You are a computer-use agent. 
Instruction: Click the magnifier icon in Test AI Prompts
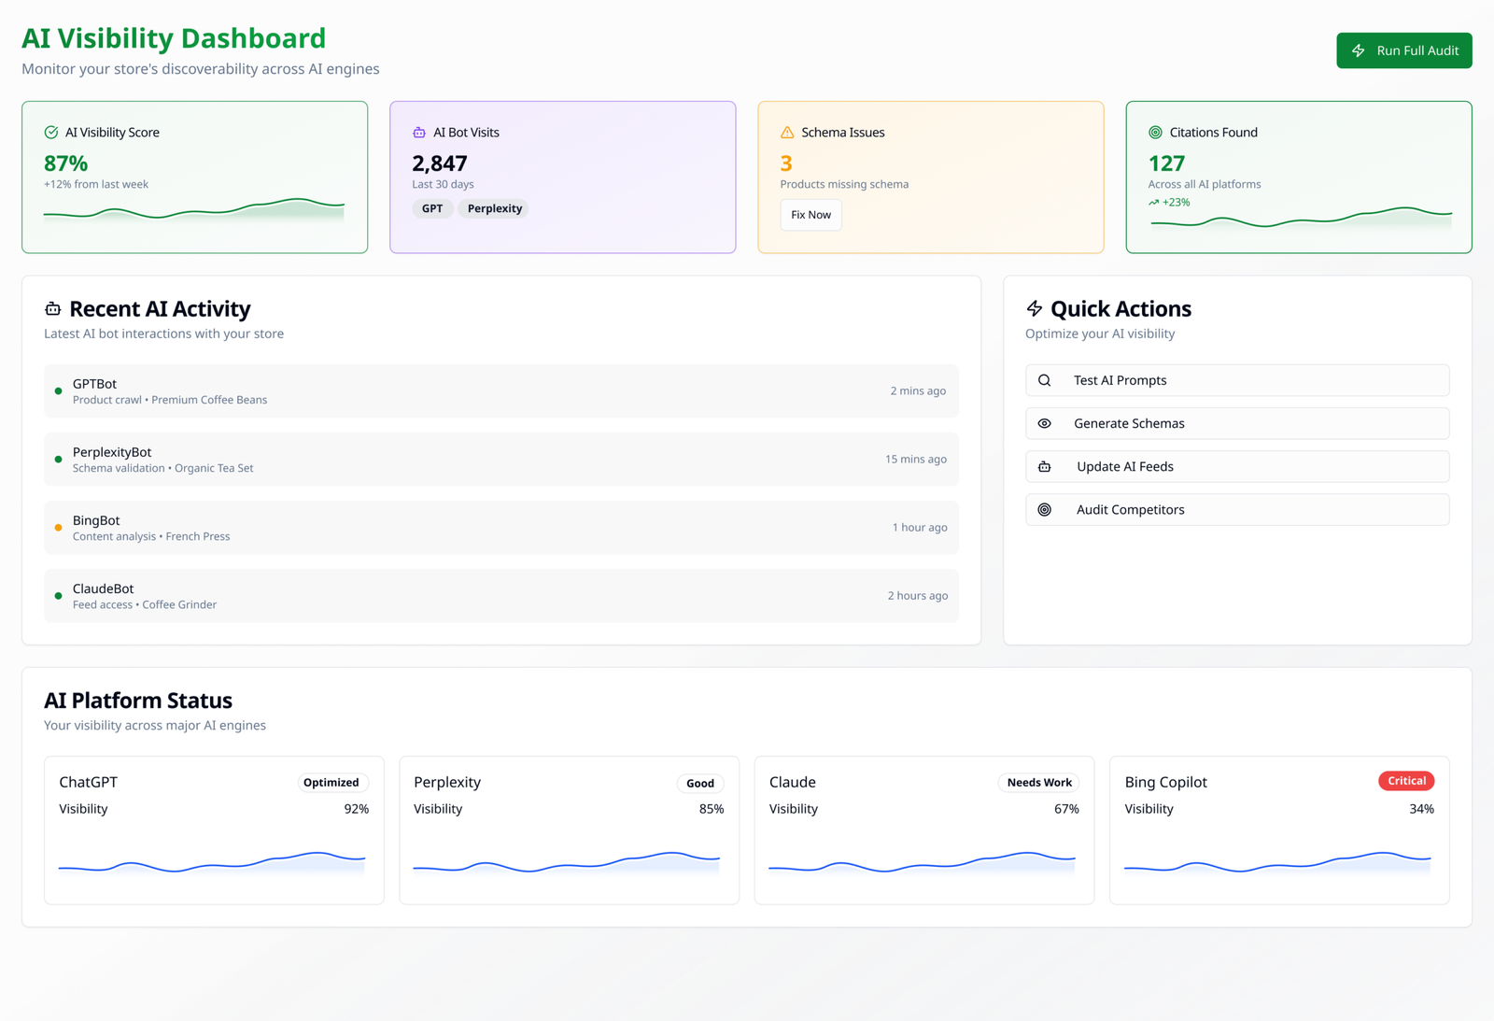click(1045, 380)
